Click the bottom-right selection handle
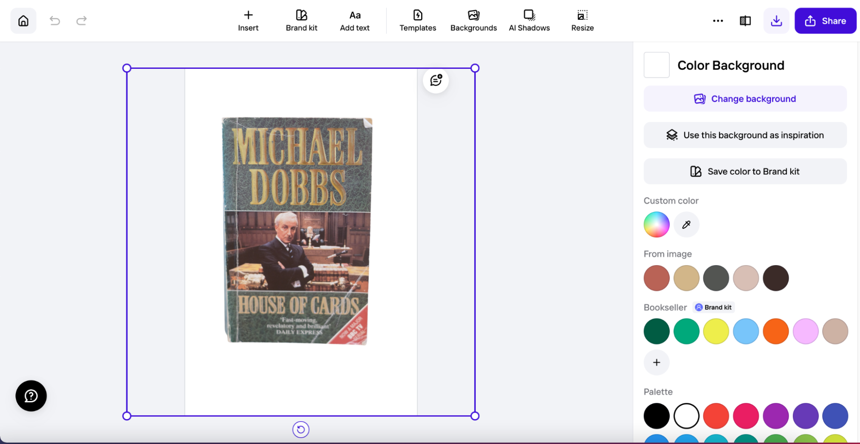This screenshot has width=860, height=444. pyautogui.click(x=475, y=416)
